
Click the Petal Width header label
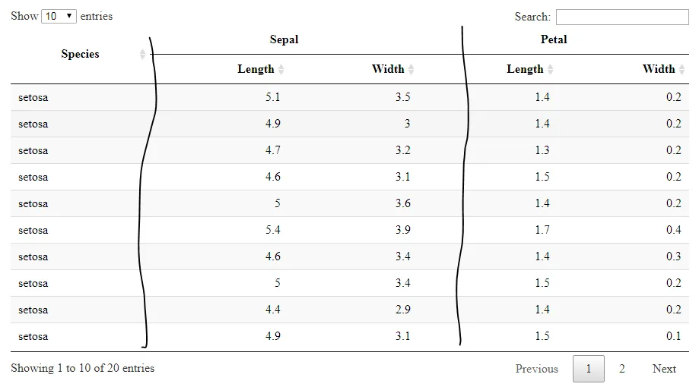coord(659,69)
